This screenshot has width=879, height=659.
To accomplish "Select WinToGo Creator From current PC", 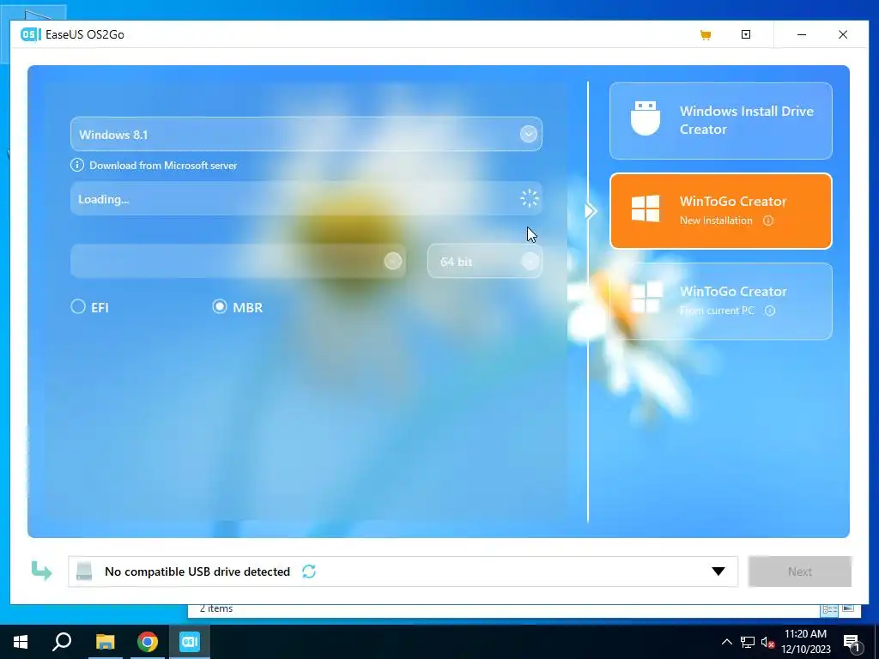I will click(x=721, y=301).
